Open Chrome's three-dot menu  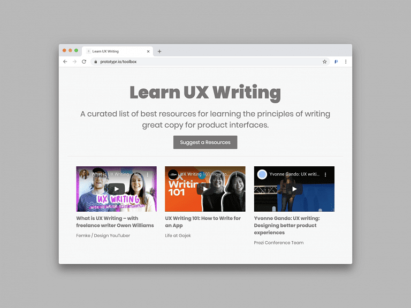point(346,61)
